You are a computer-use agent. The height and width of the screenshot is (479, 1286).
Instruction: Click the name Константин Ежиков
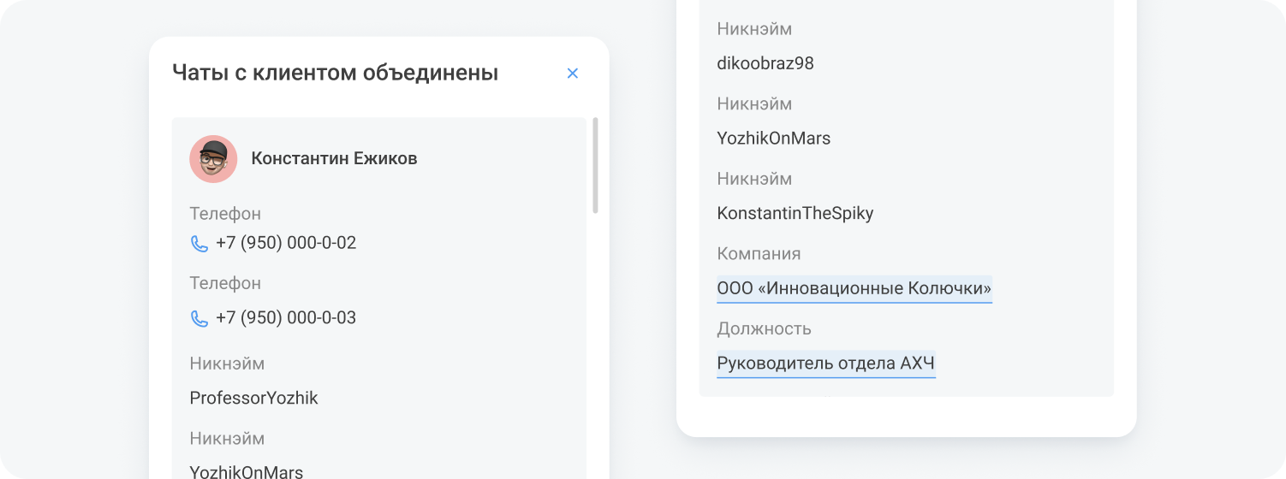pyautogui.click(x=334, y=158)
